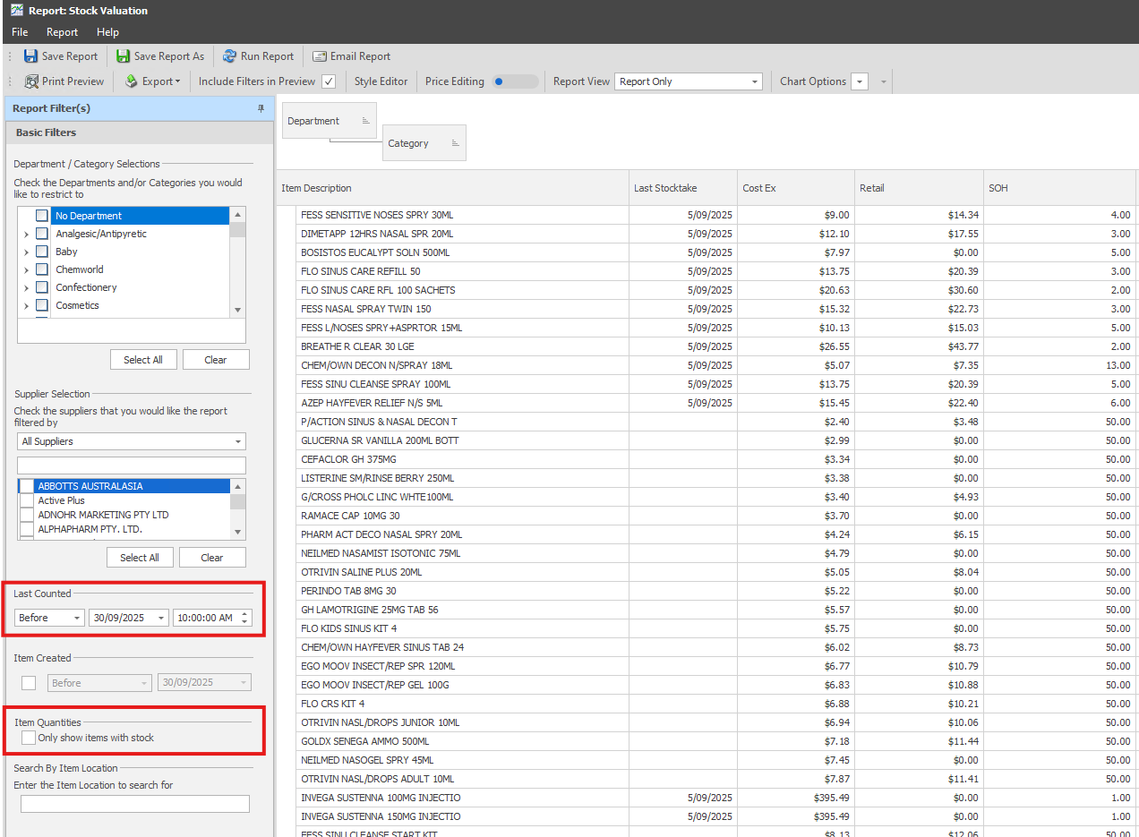1139x837 pixels.
Task: Toggle Include Filters in Preview checkbox
Action: 329,81
